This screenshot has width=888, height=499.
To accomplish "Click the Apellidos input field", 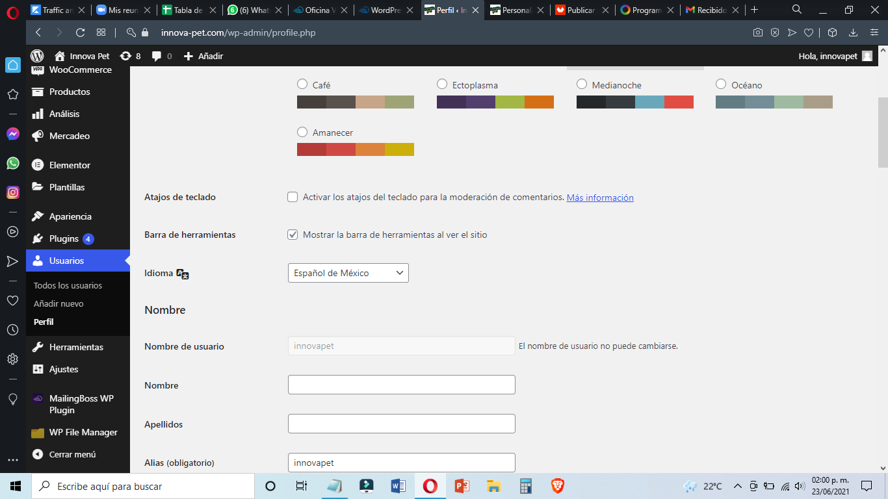I will pos(402,424).
